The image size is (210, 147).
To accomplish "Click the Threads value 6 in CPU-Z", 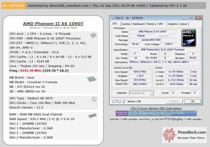I will pos(195,93).
